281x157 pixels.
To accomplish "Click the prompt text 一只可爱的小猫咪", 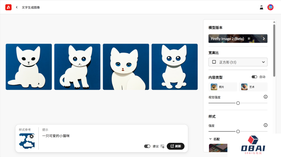I will 56,136.
